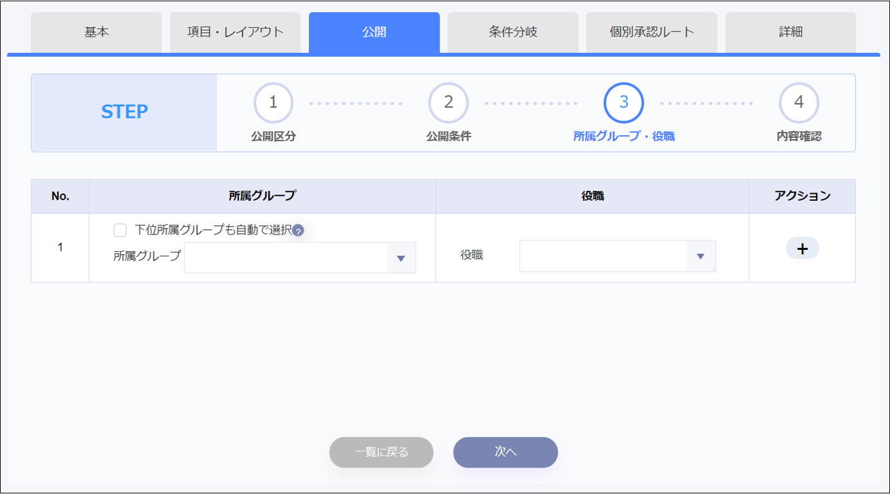This screenshot has width=890, height=494.
Task: Select the 公開 tab
Action: point(374,32)
